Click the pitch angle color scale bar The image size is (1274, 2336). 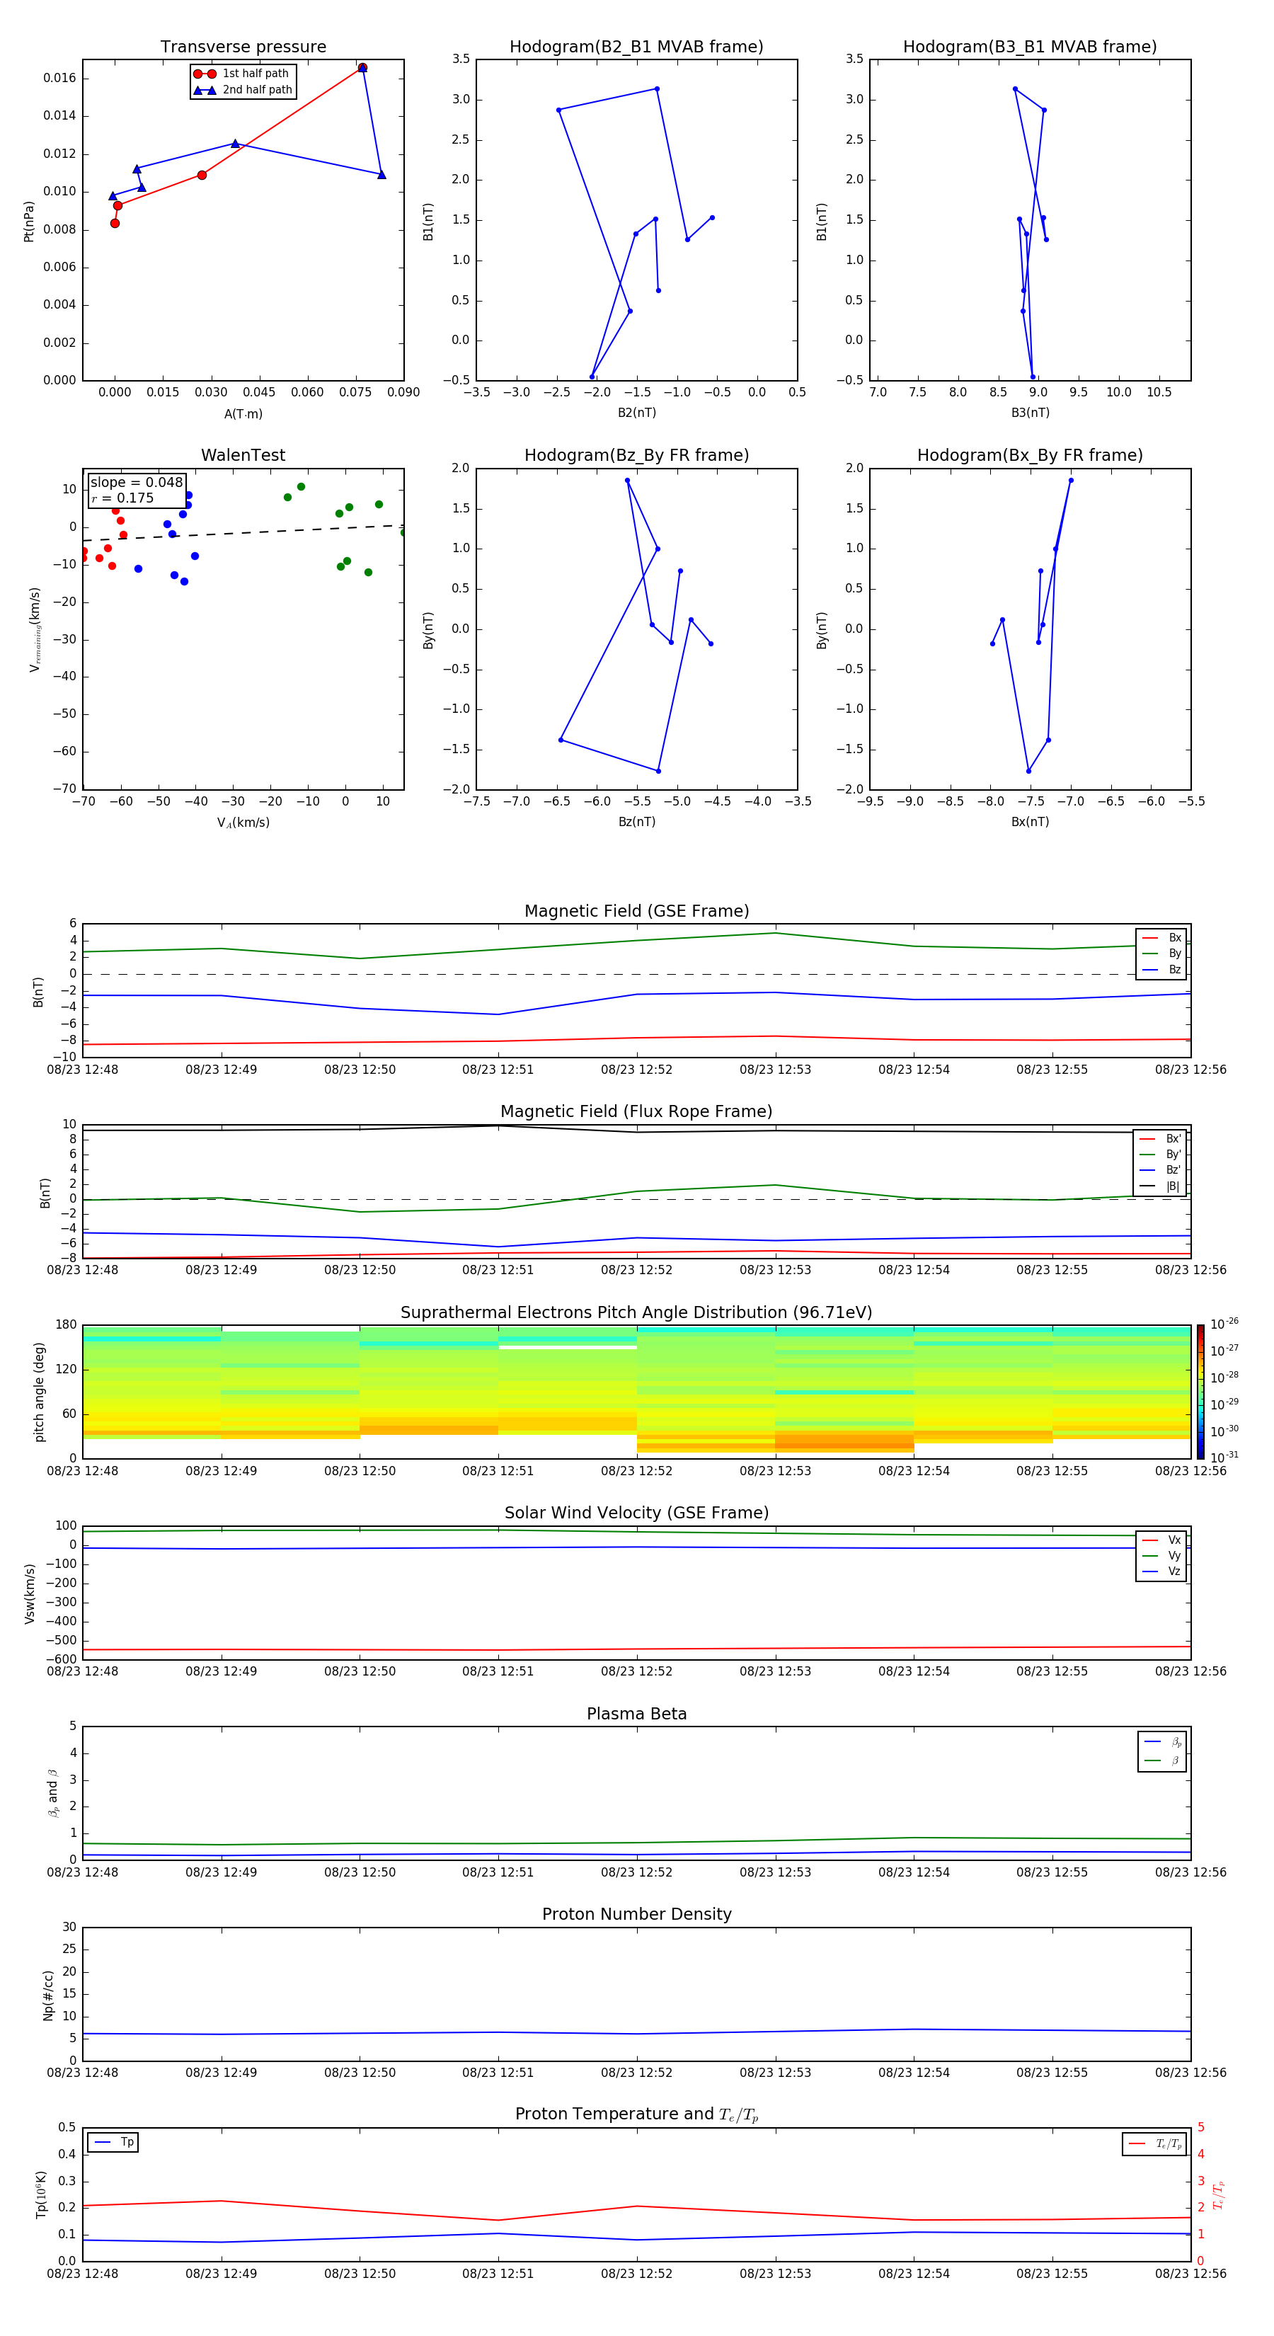pyautogui.click(x=1200, y=1392)
